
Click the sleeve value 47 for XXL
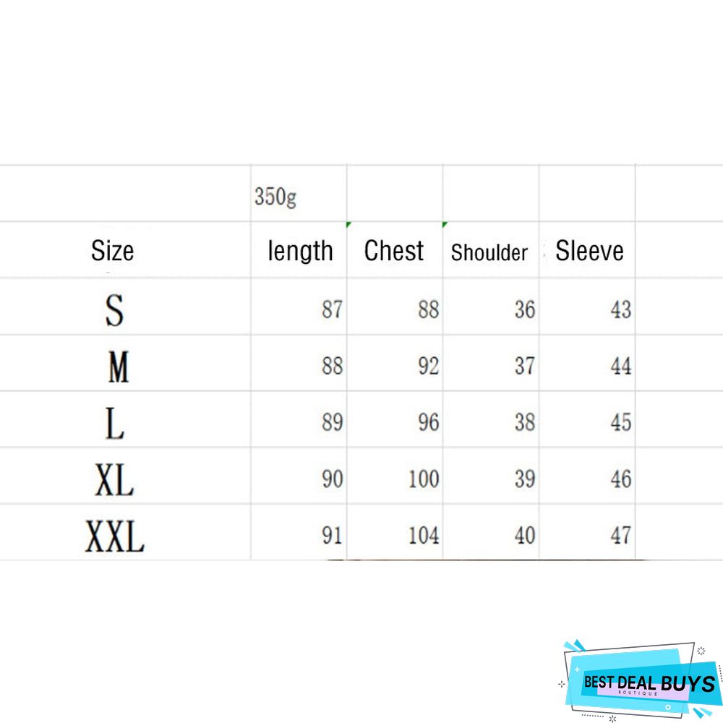coord(620,536)
